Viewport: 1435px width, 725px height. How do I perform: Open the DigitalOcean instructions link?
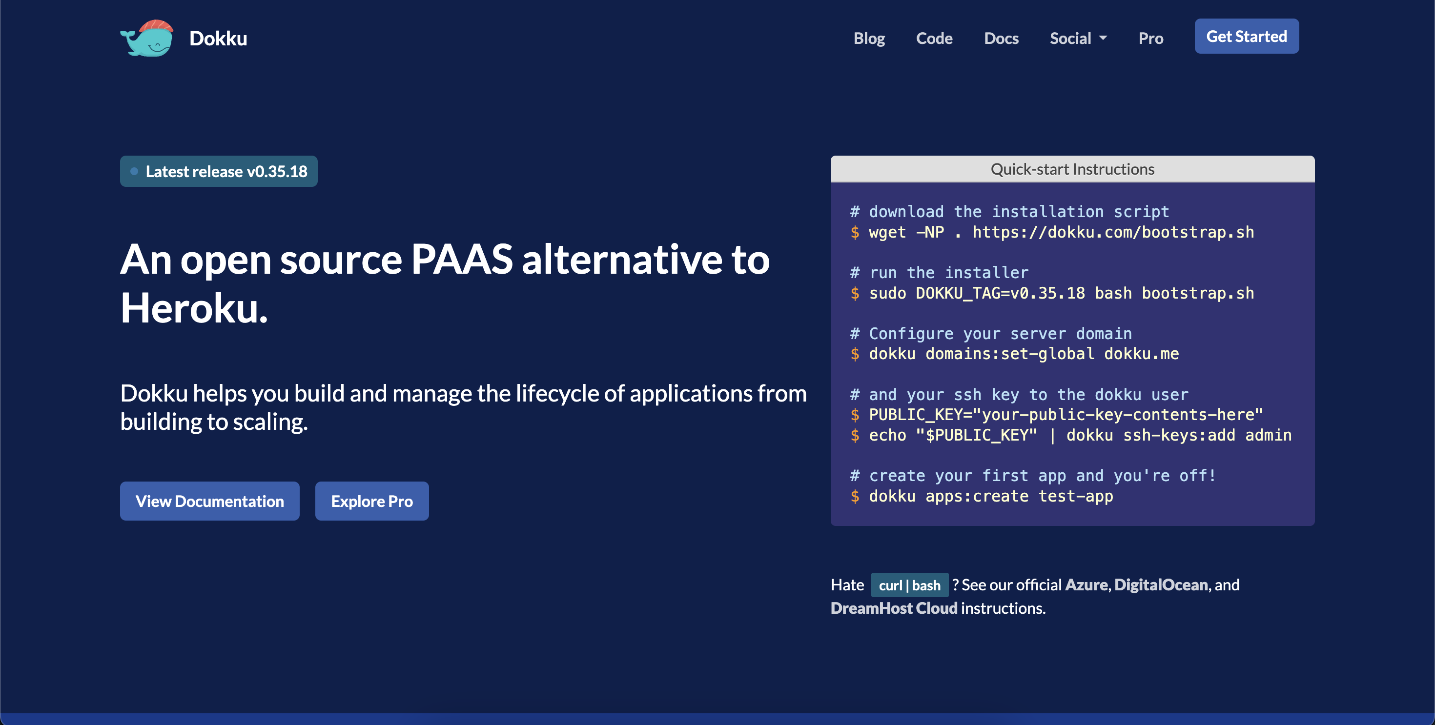(x=1161, y=584)
